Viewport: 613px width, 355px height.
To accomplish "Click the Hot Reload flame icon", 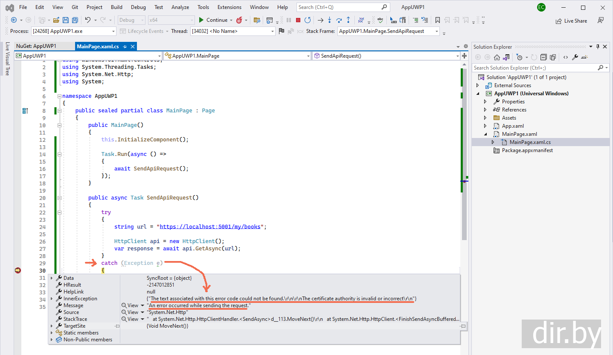I will point(239,20).
